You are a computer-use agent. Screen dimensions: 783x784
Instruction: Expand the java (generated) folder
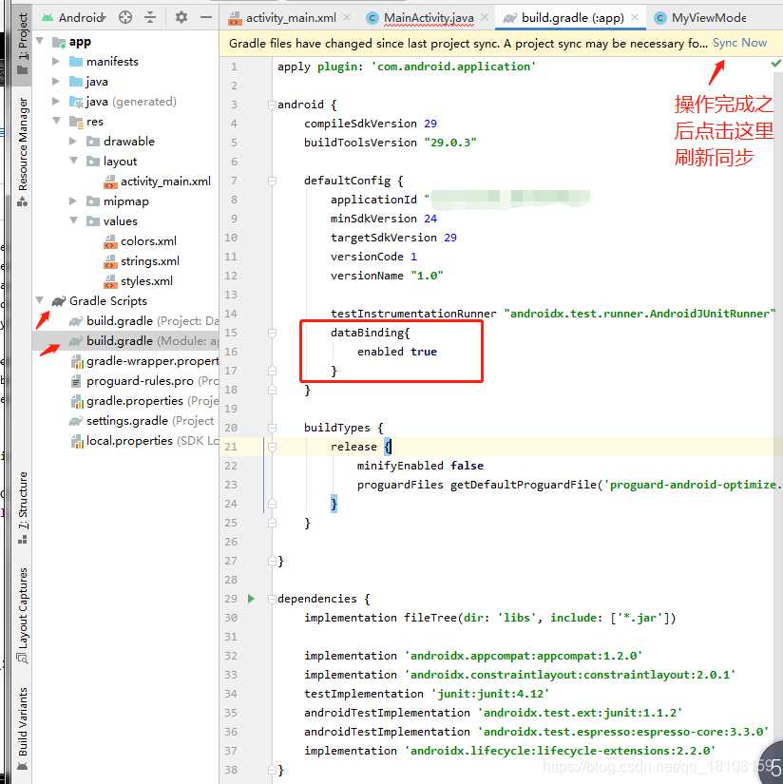[56, 101]
